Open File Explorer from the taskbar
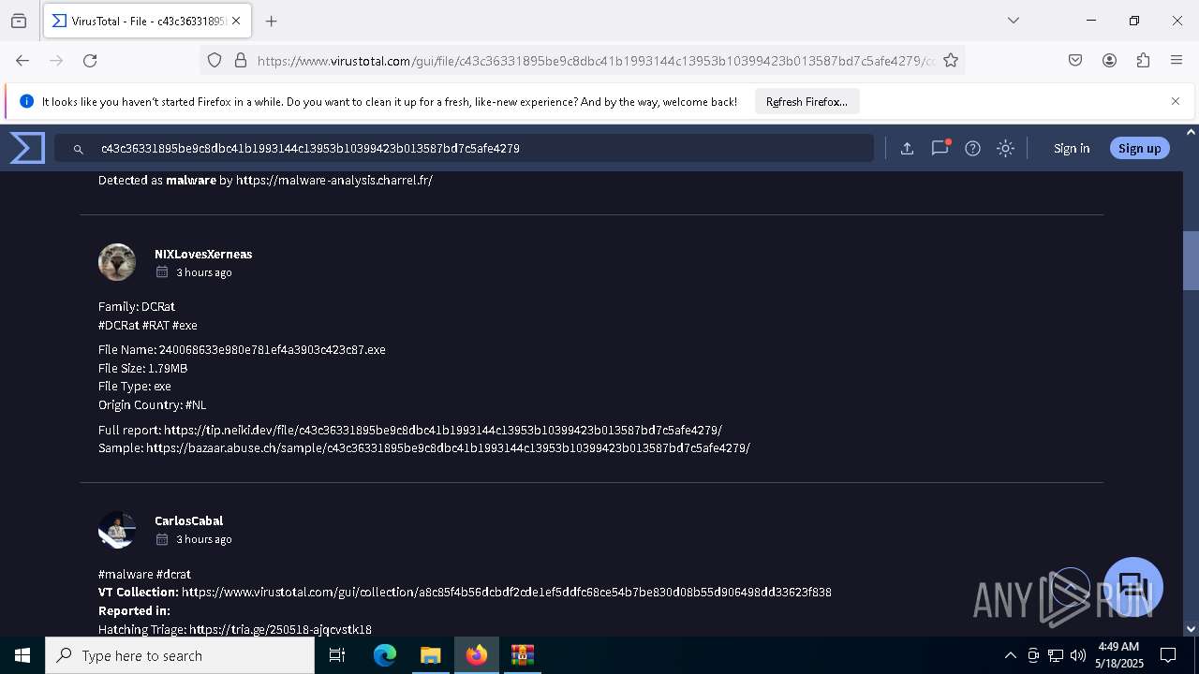This screenshot has height=674, width=1199. pyautogui.click(x=430, y=655)
